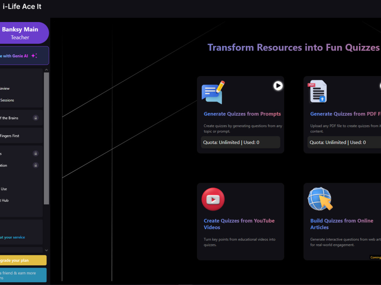Click the 'Turn key points from educational videos' description
381x285 pixels.
tap(240, 242)
